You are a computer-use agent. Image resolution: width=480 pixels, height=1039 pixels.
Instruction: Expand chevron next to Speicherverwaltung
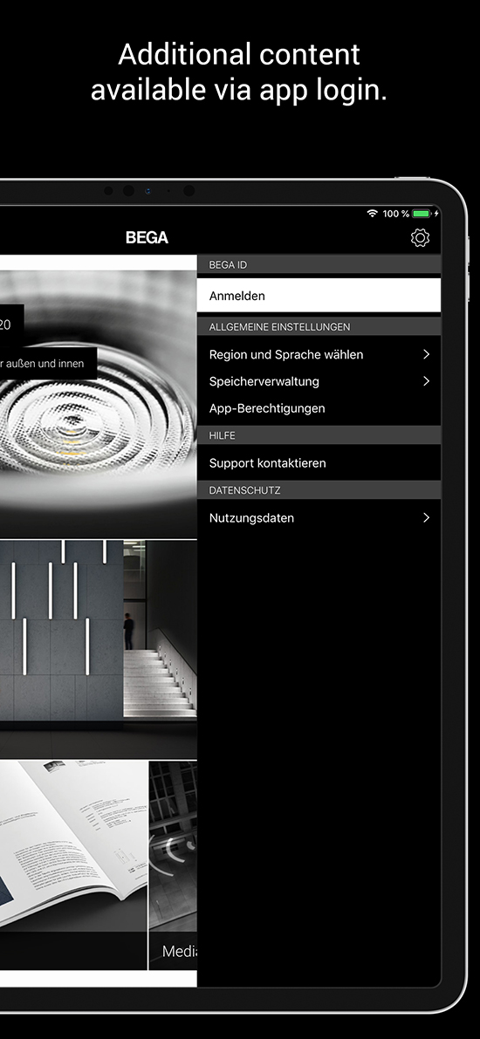pos(426,381)
